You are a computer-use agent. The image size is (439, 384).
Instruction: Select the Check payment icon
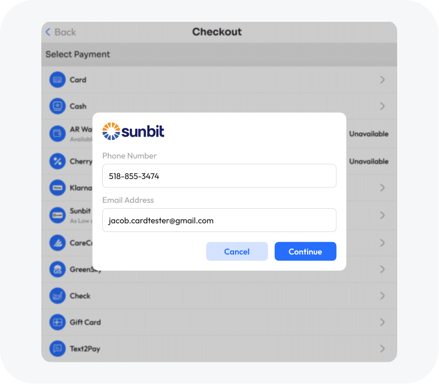click(57, 296)
